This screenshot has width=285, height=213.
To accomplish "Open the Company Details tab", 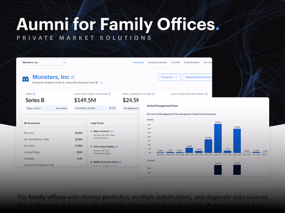I will [x=157, y=62].
